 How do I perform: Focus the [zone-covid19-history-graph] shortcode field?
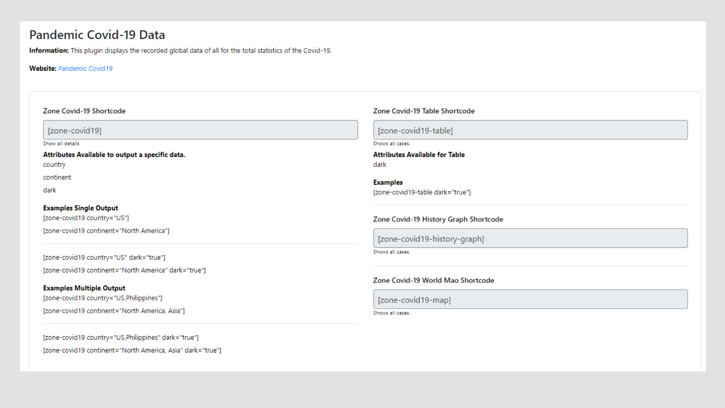click(530, 238)
